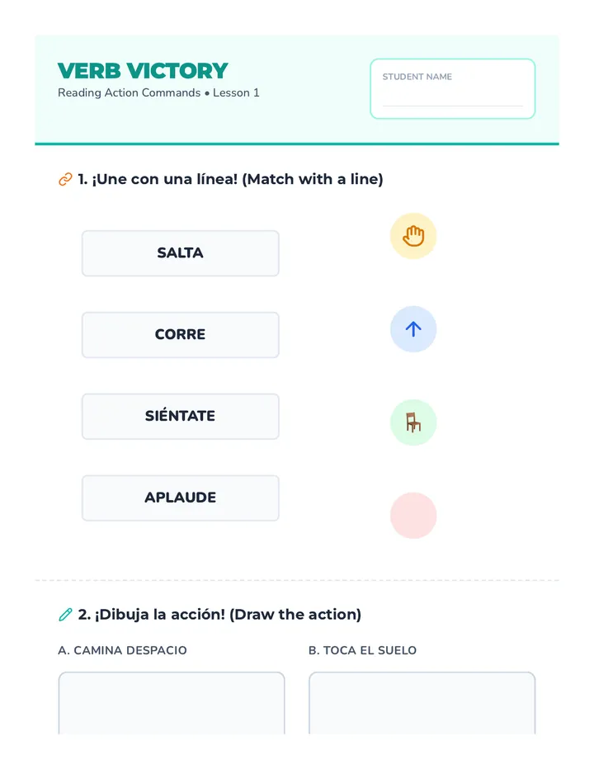Click the STUDENT NAME label text

click(x=417, y=77)
